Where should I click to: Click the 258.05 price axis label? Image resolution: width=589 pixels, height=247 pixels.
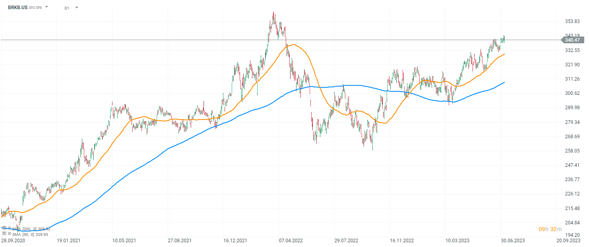coord(573,151)
